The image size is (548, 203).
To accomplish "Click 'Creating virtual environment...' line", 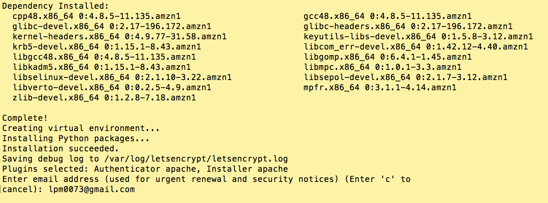I will coord(81,128).
